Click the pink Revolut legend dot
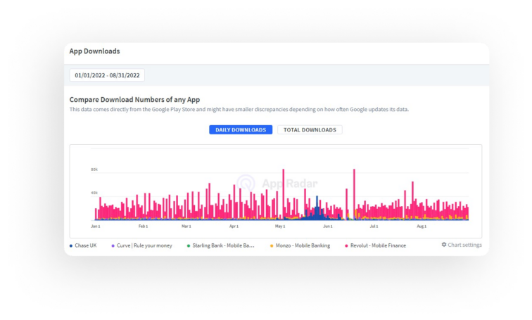 (x=346, y=245)
